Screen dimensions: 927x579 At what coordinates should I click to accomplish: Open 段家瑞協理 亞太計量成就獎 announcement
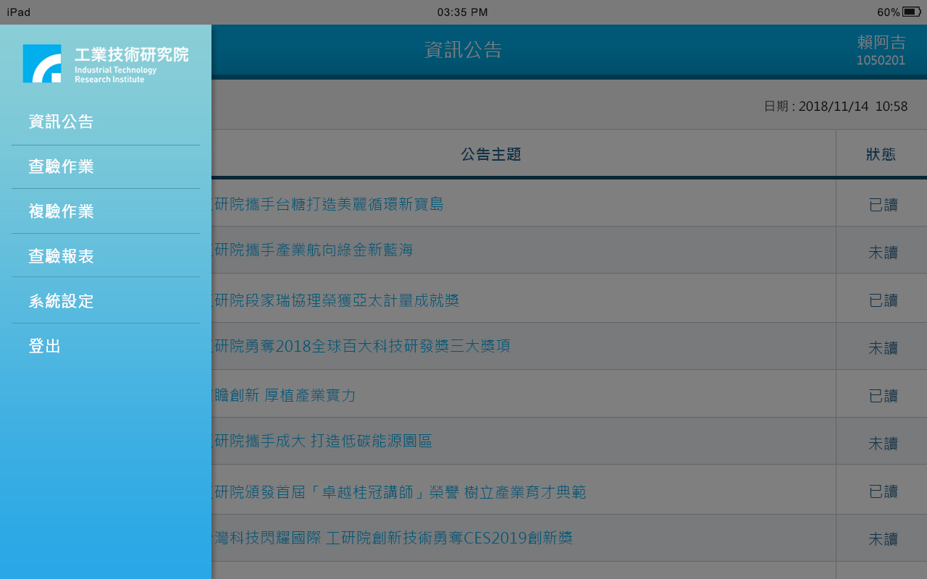coord(337,300)
